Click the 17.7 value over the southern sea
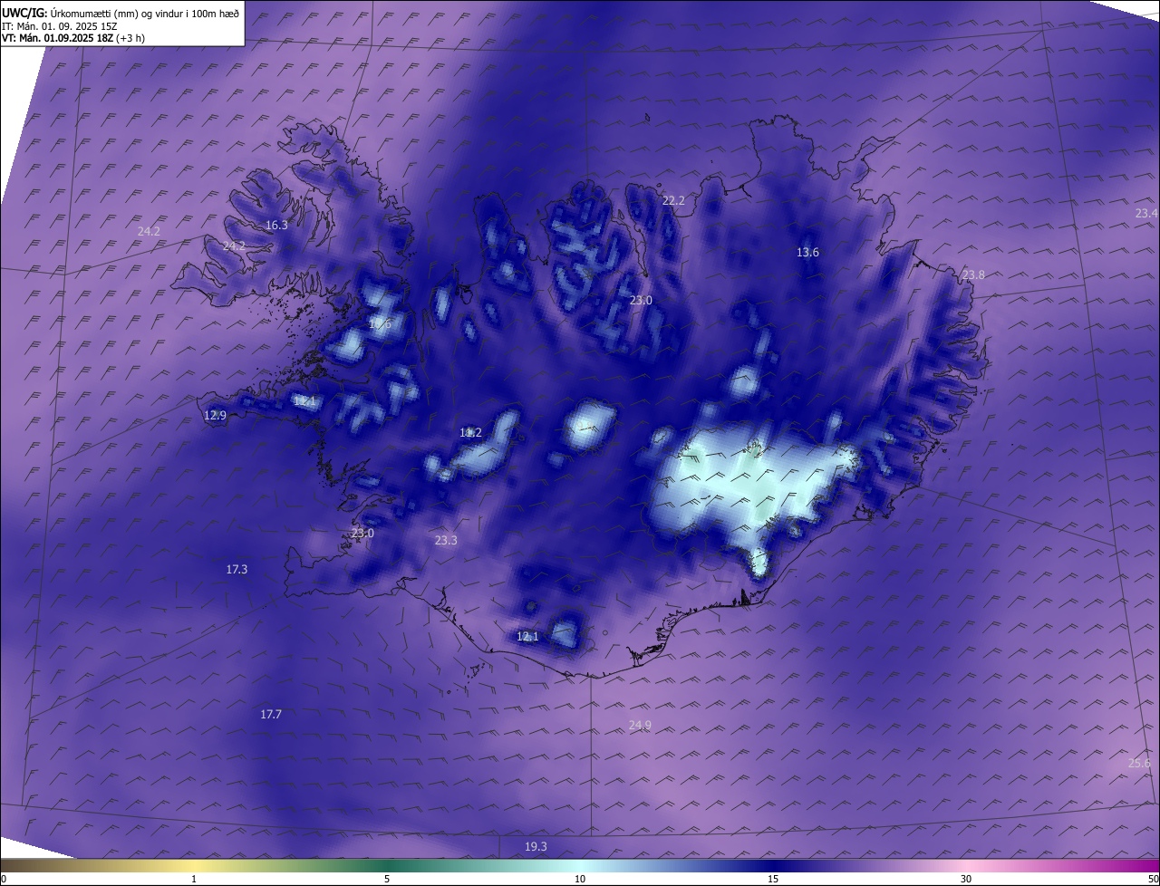1160x886 pixels. click(271, 714)
